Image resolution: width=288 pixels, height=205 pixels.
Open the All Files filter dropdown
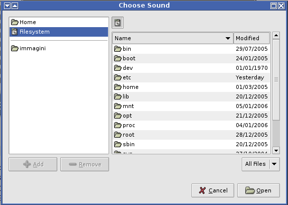[x=261, y=164]
